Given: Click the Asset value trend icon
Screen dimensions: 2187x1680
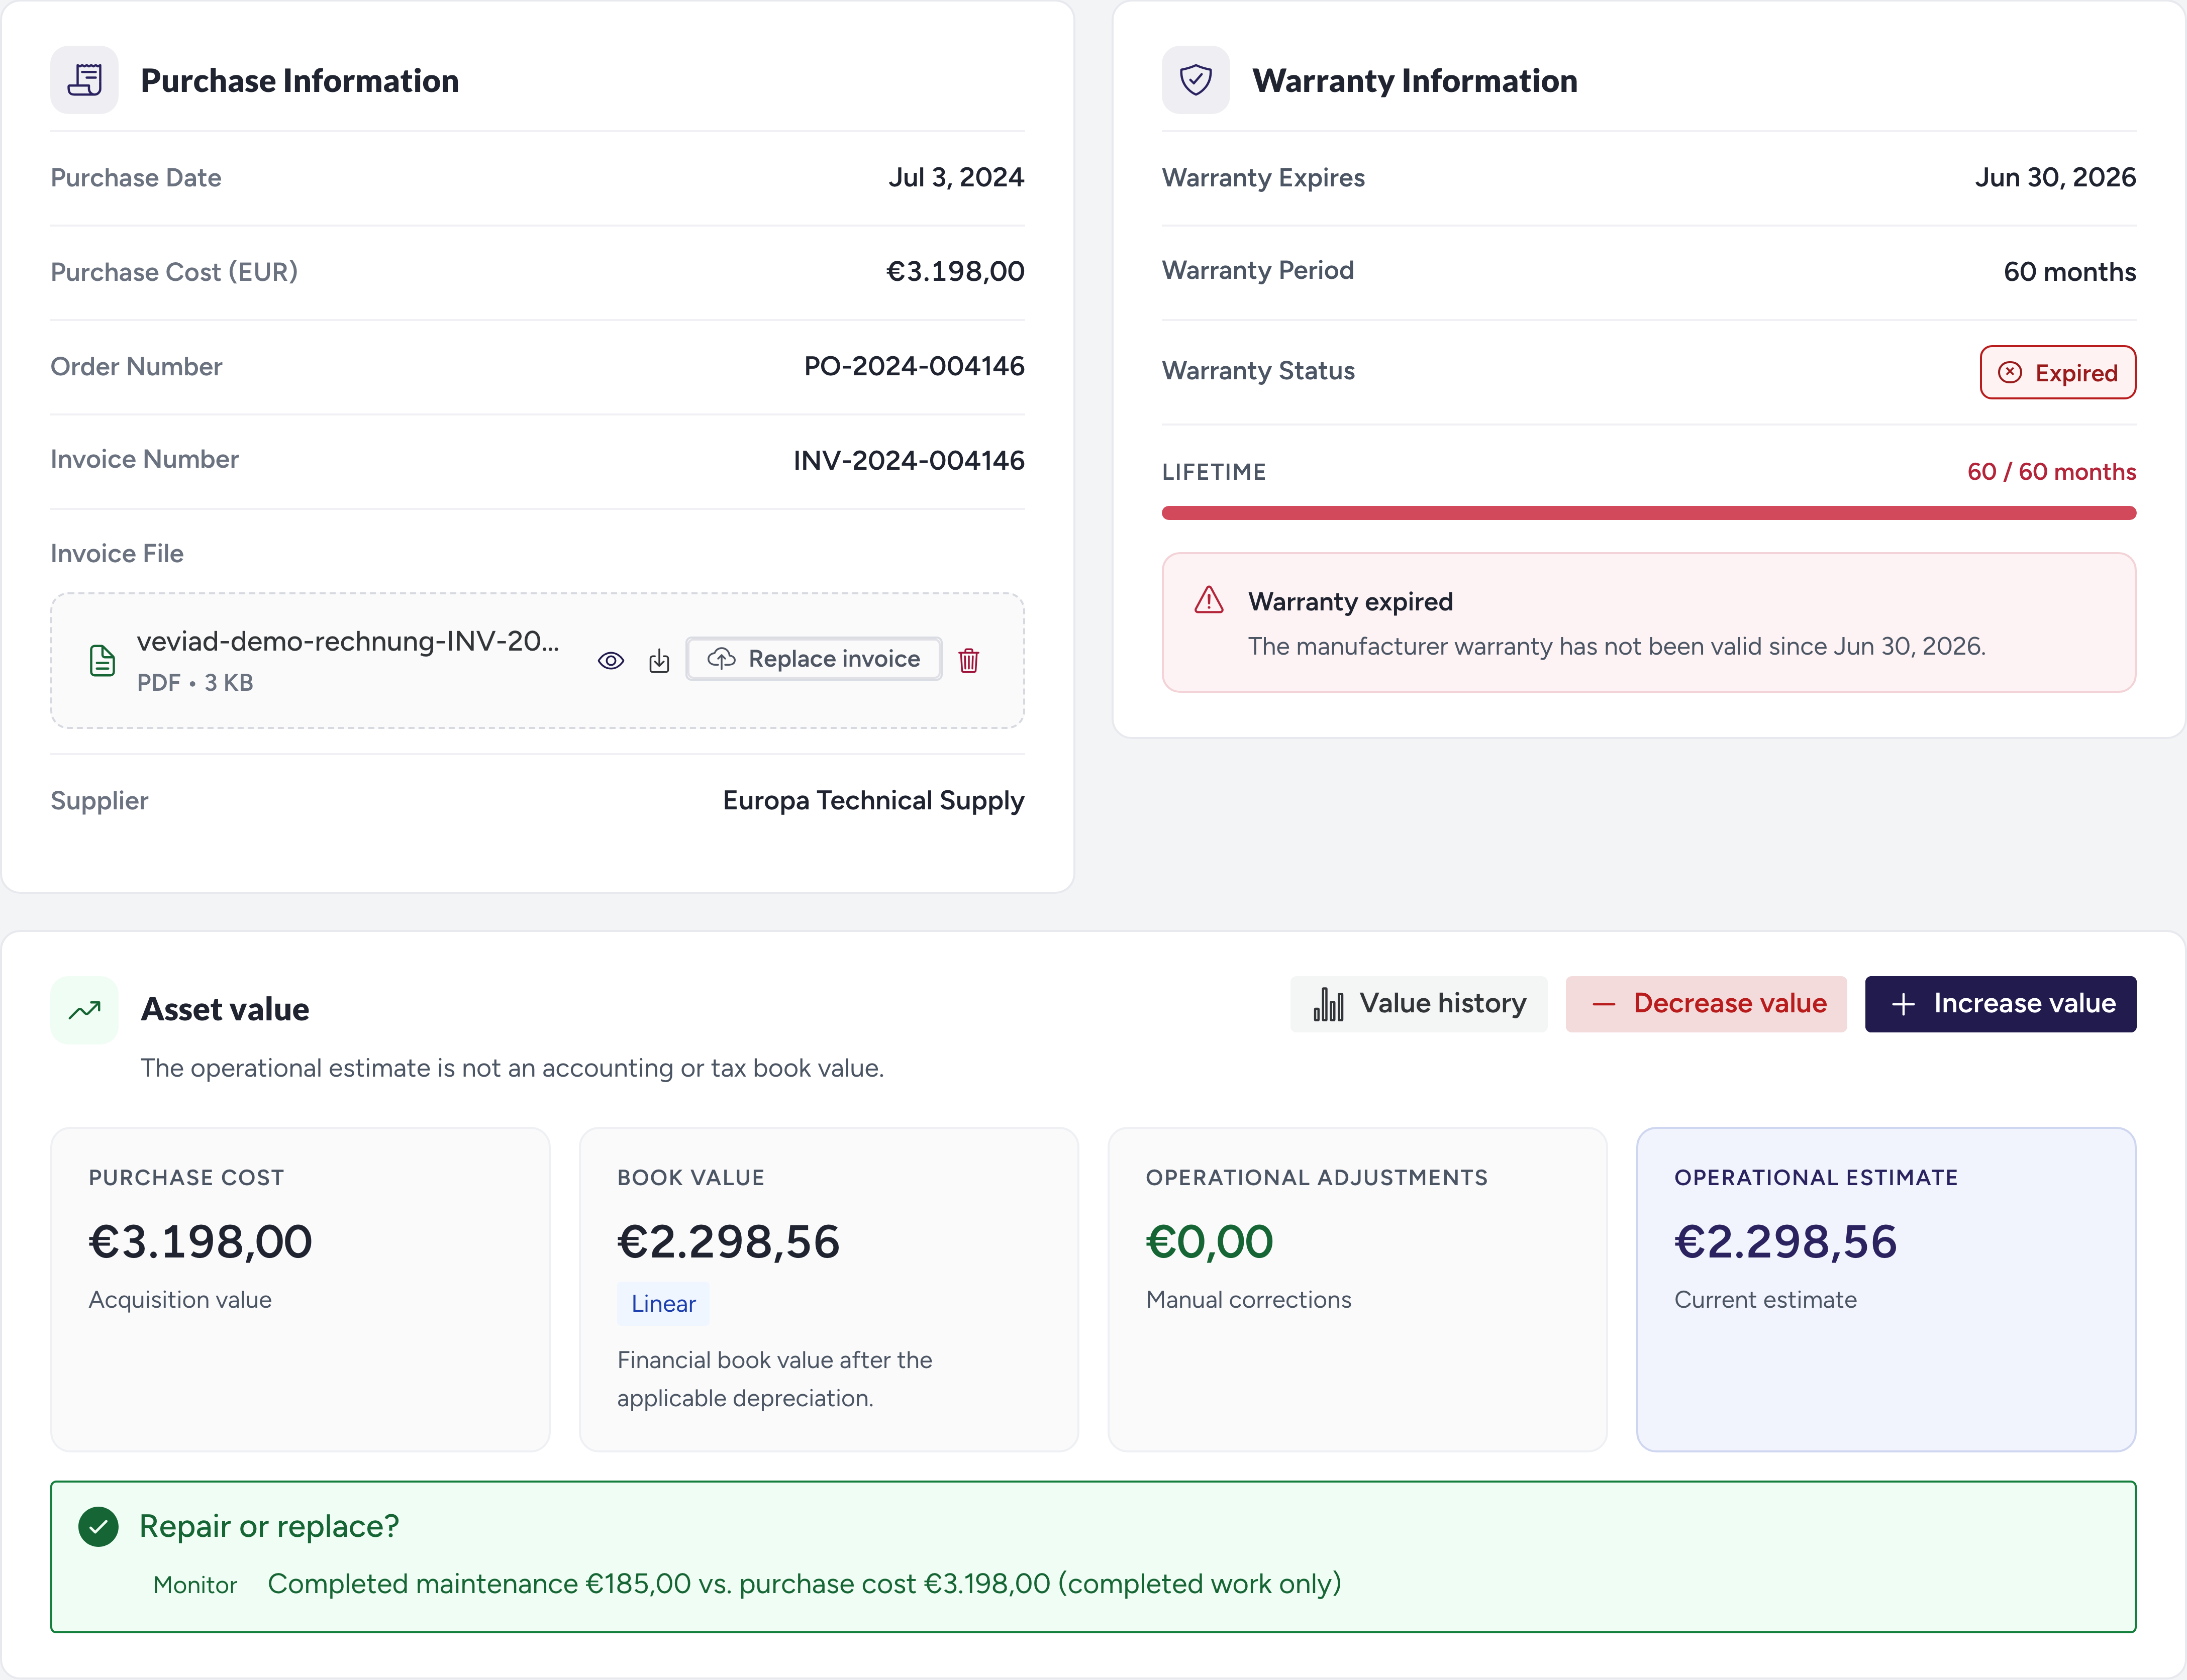Looking at the screenshot, I should click(85, 1010).
